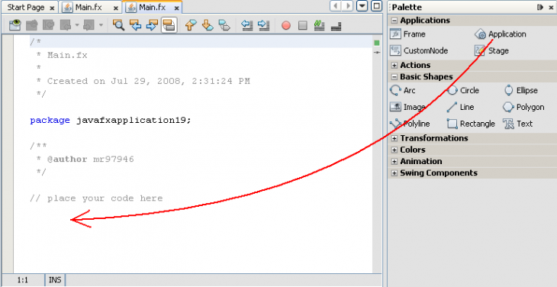
Task: Pick the Polygon shape in Palette
Action: click(523, 107)
